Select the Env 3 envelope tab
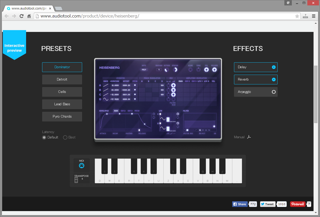Image resolution: width=320 pixels, height=217 pixels. coord(130,111)
